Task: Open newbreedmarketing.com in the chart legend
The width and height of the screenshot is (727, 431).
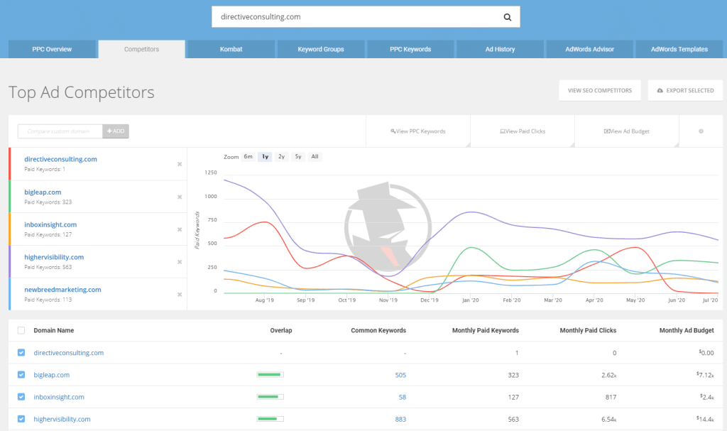Action: pos(62,290)
